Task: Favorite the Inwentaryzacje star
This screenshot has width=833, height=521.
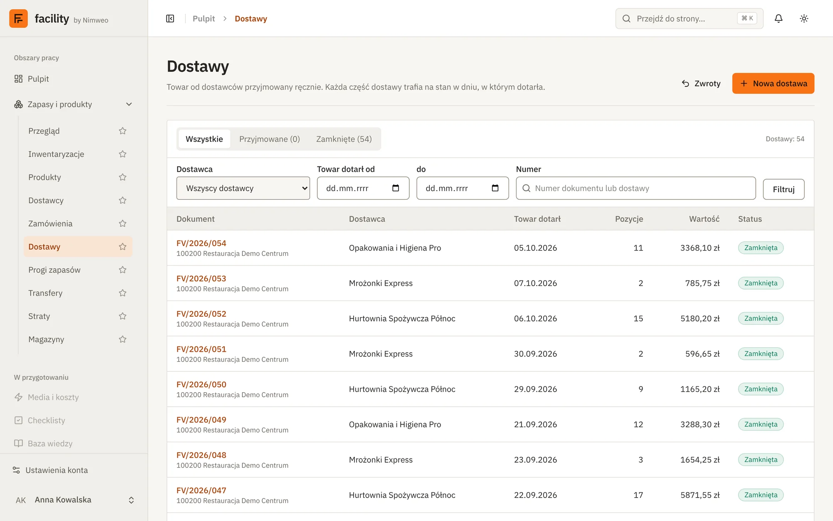Action: [x=122, y=154]
